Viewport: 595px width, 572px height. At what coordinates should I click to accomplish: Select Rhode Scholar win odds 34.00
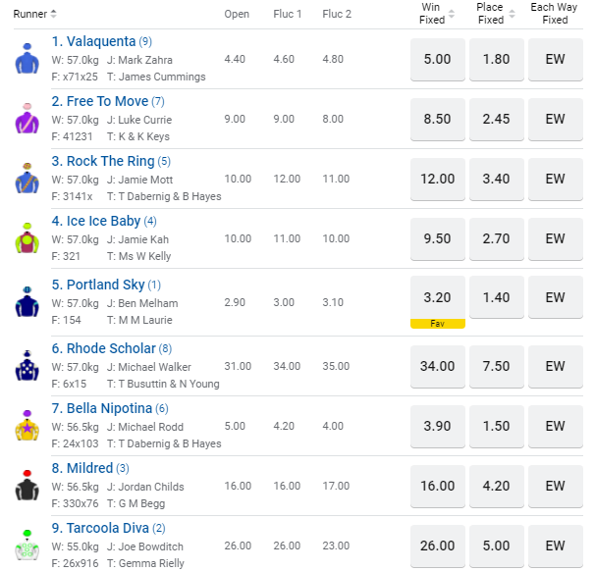tap(438, 366)
